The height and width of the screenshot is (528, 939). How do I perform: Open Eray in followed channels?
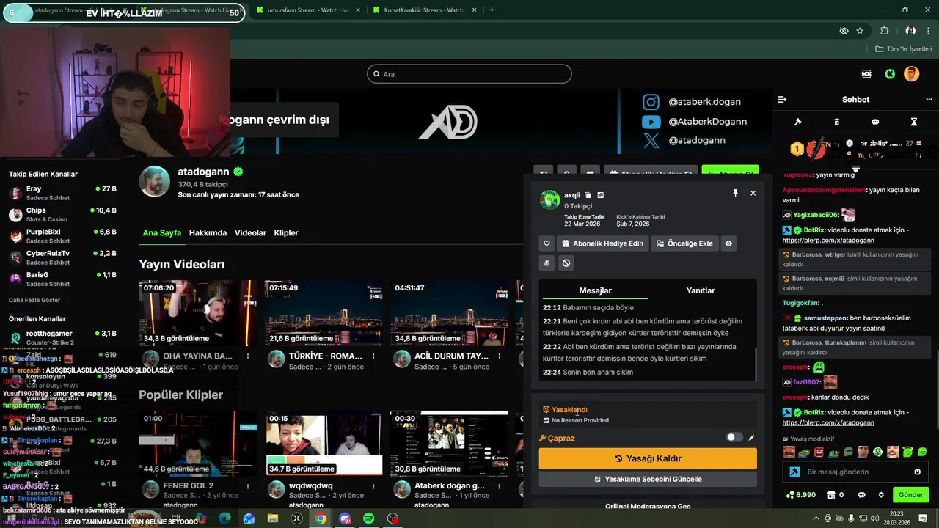[x=62, y=193]
